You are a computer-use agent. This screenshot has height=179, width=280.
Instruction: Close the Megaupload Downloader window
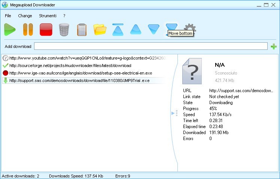click(x=273, y=5)
